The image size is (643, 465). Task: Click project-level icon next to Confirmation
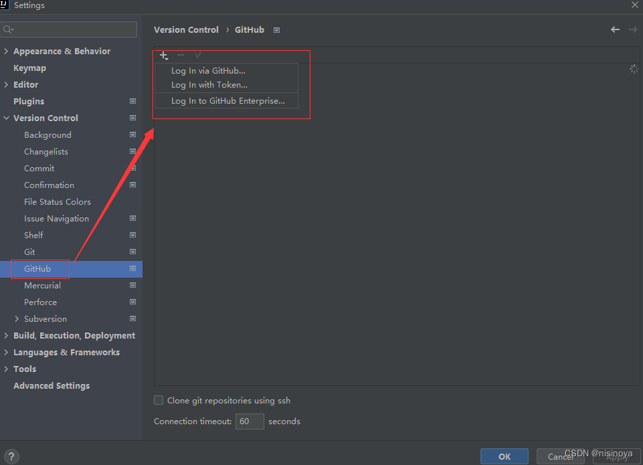click(133, 185)
